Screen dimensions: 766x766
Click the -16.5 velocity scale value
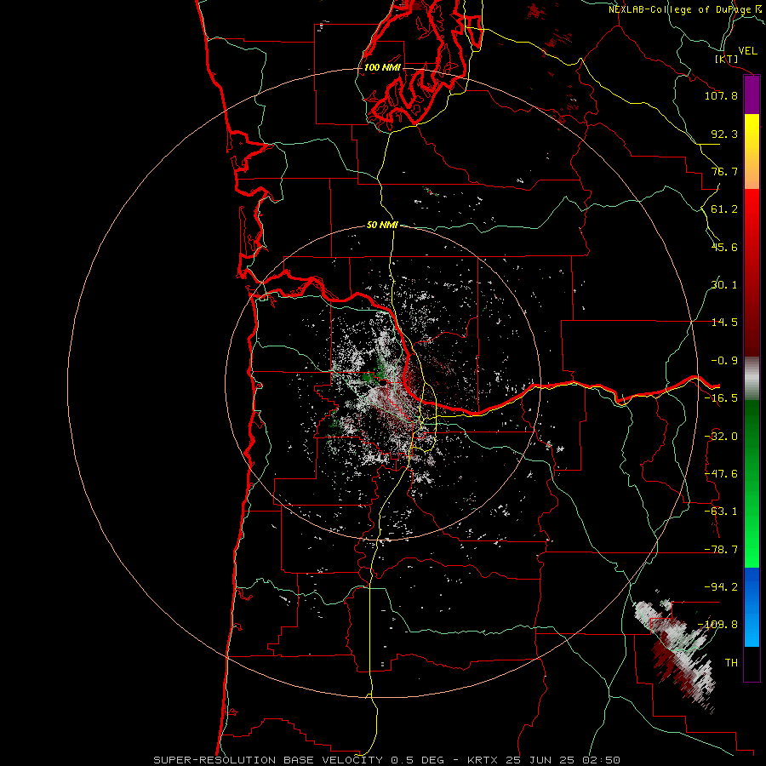tap(721, 398)
